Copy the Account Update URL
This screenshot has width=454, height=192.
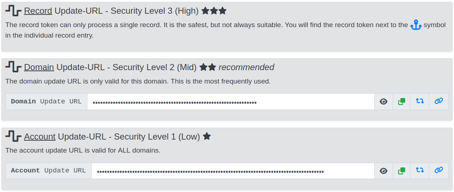pos(401,171)
